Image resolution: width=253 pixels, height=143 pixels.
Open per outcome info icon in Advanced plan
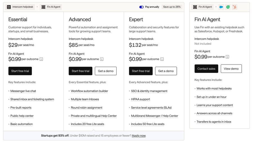[x=102, y=59]
